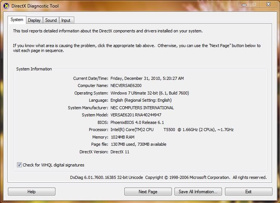
Task: Click the System Model label
Action: (x=95, y=115)
